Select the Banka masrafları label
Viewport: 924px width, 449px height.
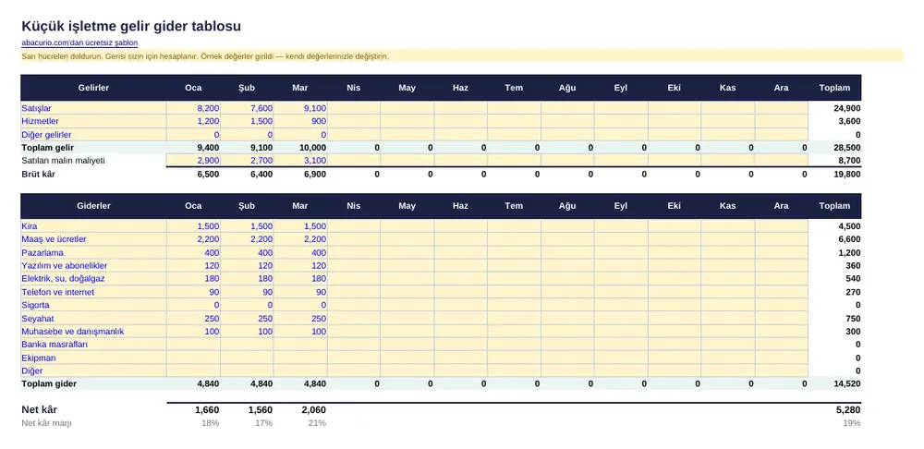[x=55, y=344]
